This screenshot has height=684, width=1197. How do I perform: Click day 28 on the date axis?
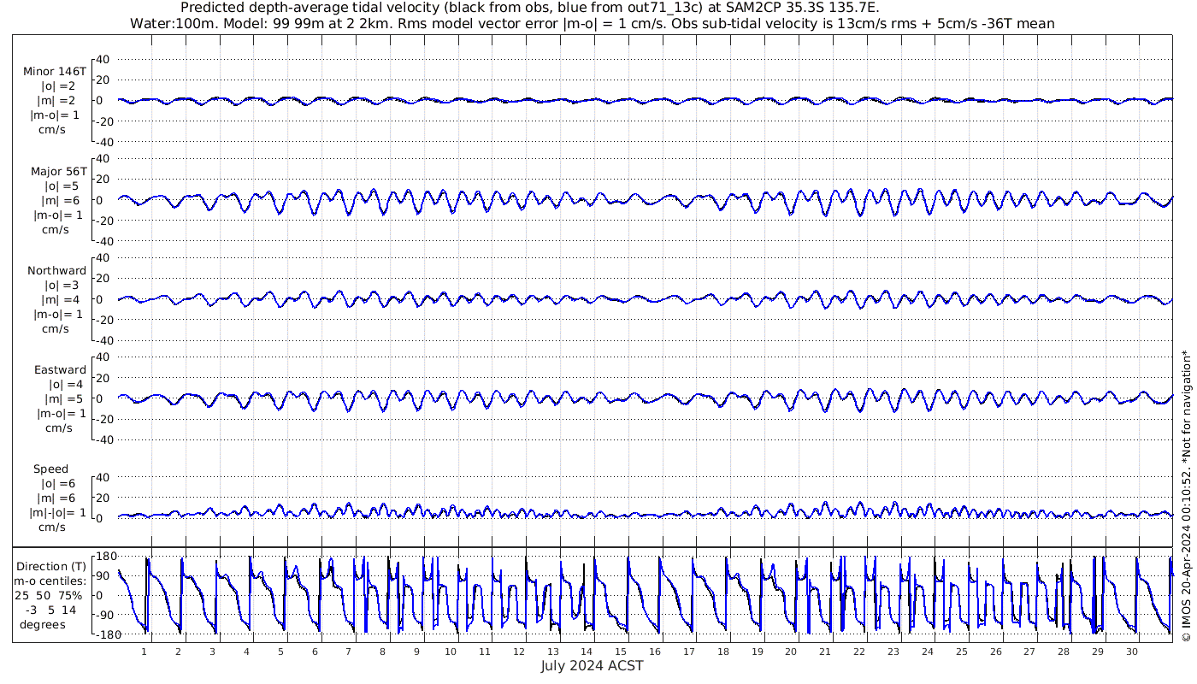pyautogui.click(x=1064, y=652)
